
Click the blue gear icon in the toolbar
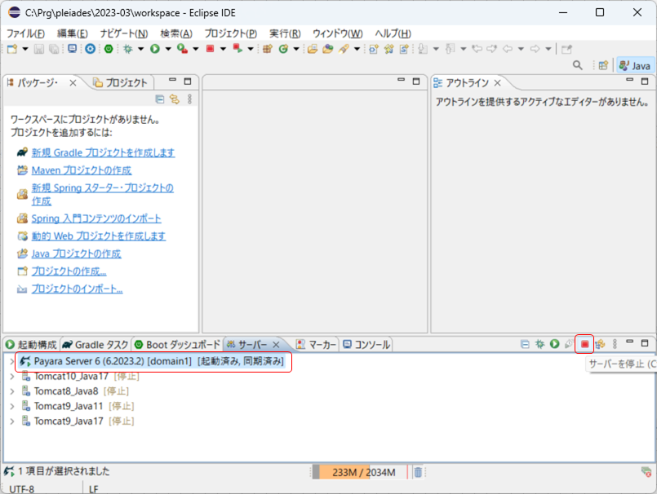point(90,49)
